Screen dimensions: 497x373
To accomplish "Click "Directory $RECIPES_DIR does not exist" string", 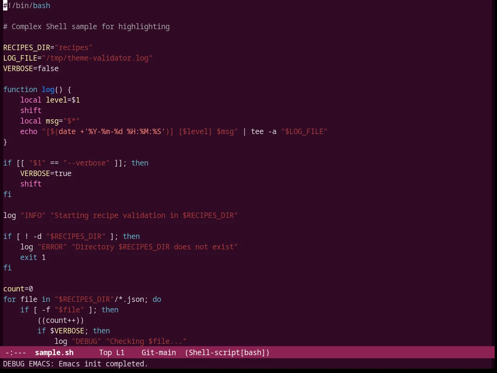I will pos(155,247).
